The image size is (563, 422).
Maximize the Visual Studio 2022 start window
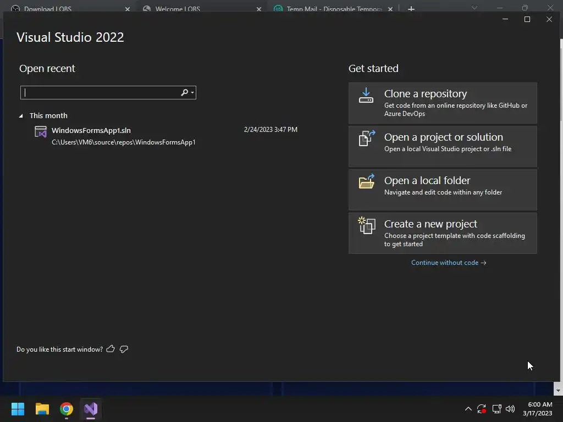(527, 19)
